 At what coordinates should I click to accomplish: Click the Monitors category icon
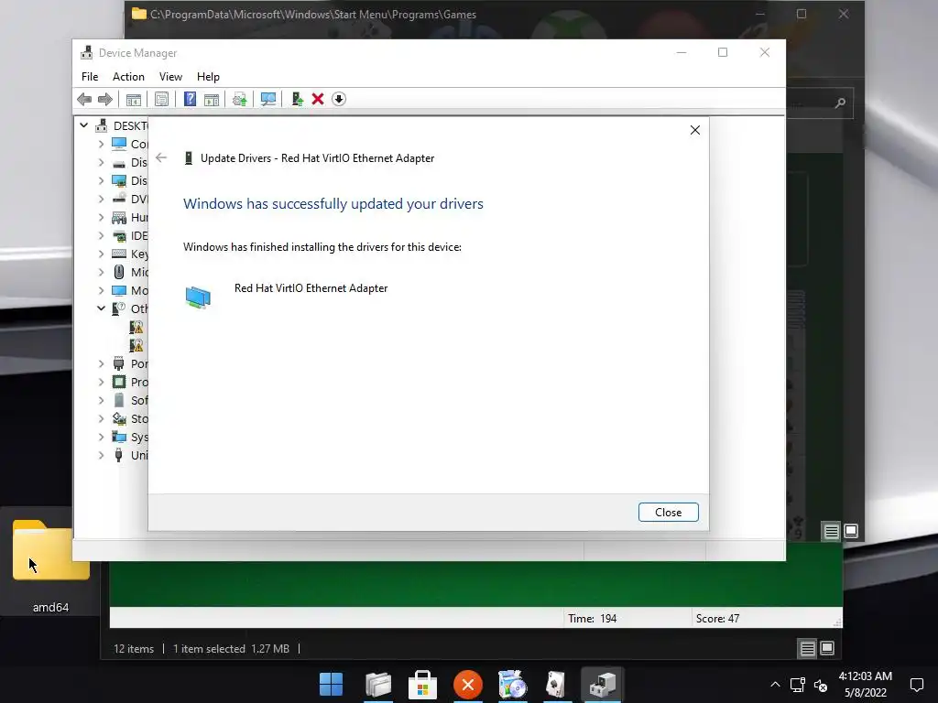[x=119, y=290]
